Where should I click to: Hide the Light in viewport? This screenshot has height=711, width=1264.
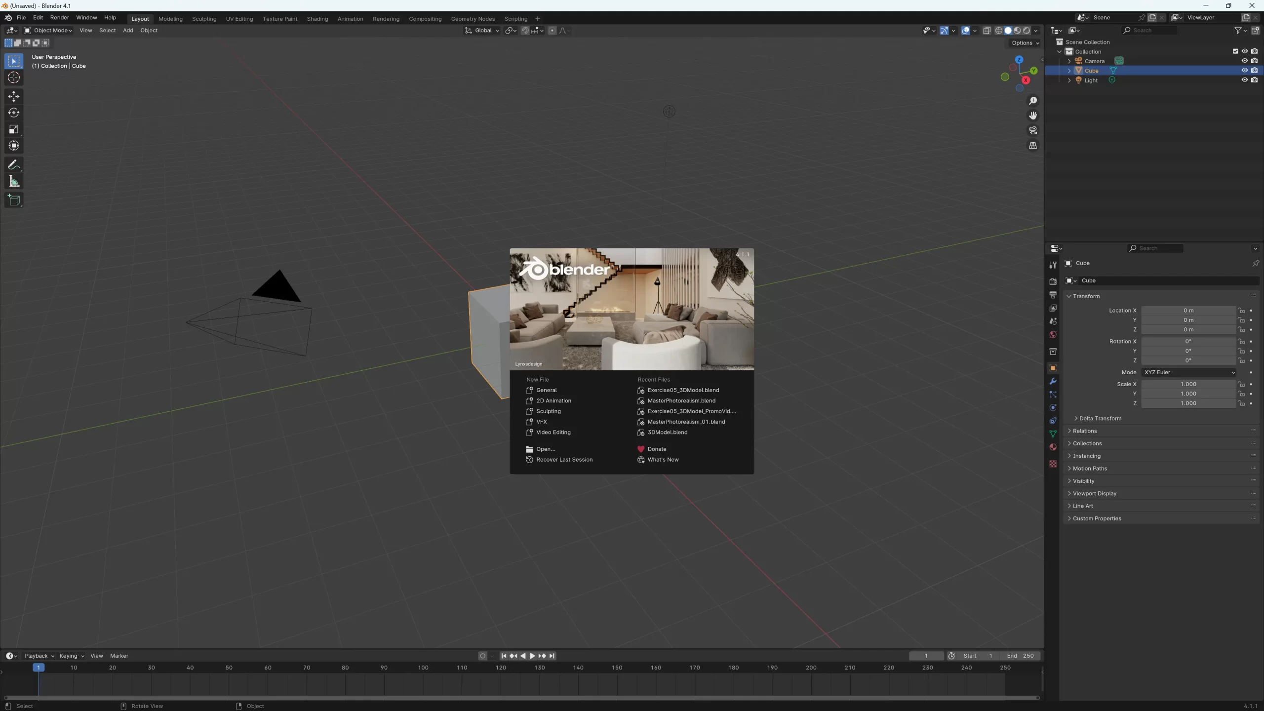(x=1244, y=80)
